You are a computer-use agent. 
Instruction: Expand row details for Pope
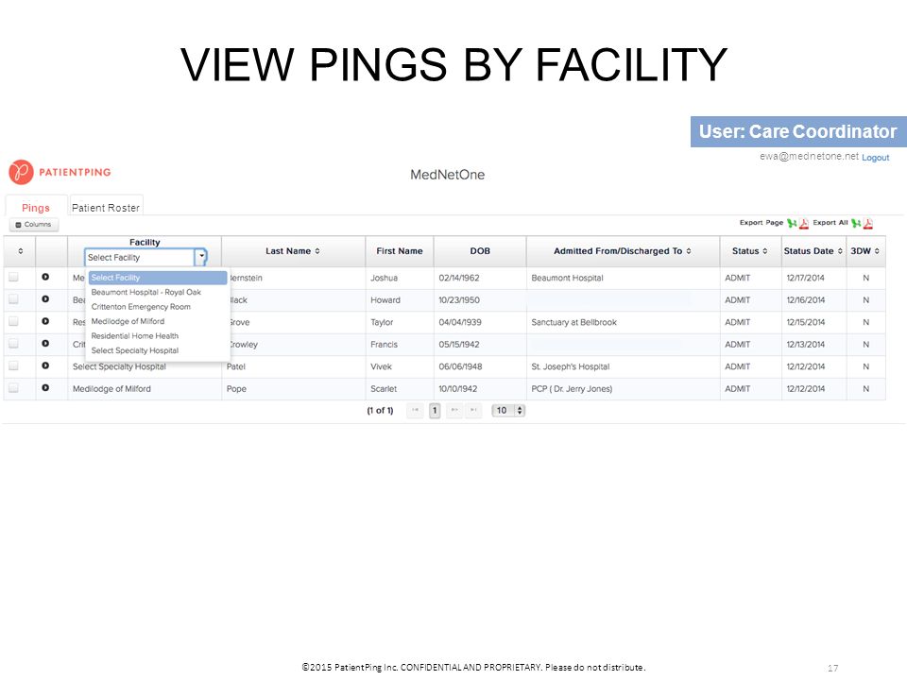pyautogui.click(x=45, y=387)
